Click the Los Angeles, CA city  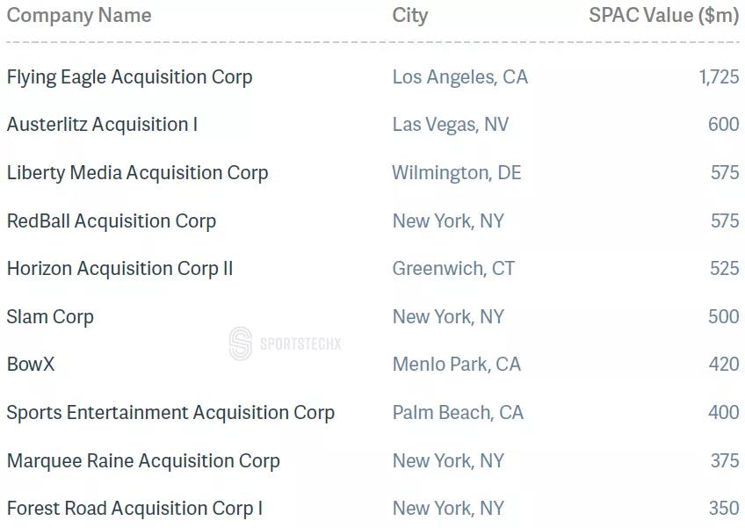[x=460, y=77]
